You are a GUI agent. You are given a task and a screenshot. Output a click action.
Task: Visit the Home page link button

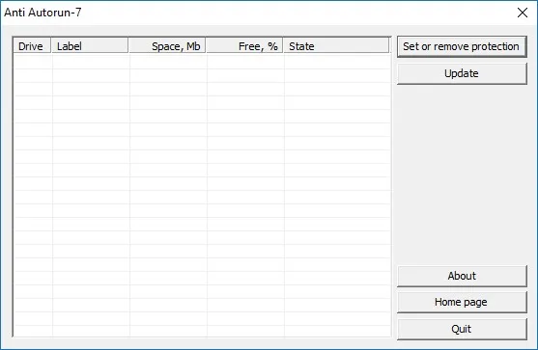pos(462,303)
